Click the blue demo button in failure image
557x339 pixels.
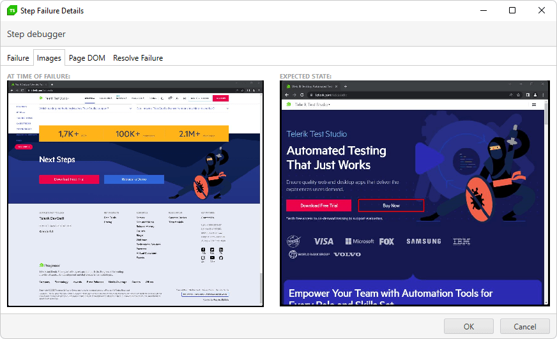[134, 179]
